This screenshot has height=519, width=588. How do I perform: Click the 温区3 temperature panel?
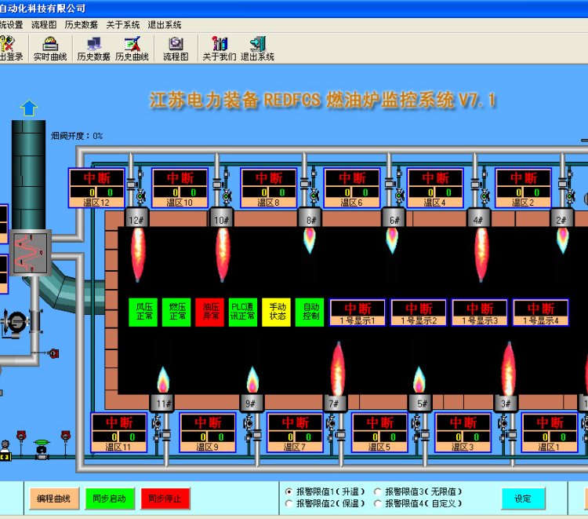coord(463,433)
